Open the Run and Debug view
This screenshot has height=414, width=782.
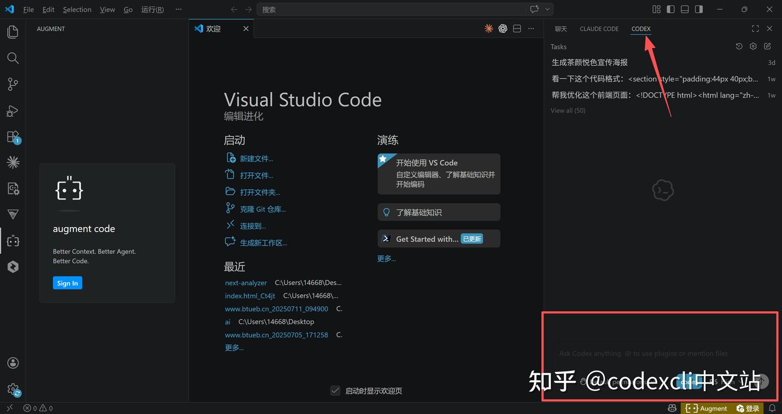click(12, 111)
